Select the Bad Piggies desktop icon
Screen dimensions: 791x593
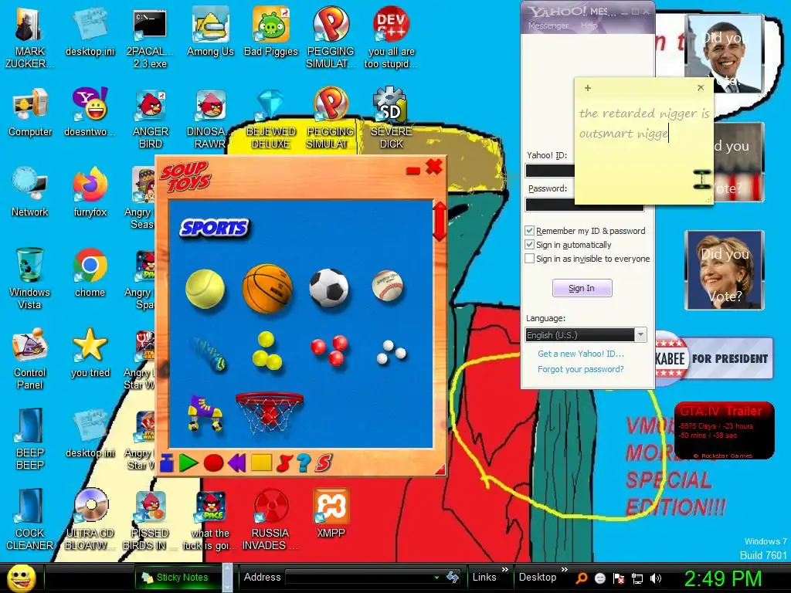pos(271,32)
